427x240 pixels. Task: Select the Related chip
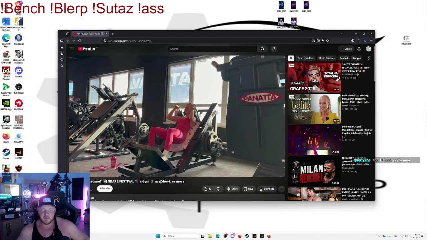tap(344, 58)
